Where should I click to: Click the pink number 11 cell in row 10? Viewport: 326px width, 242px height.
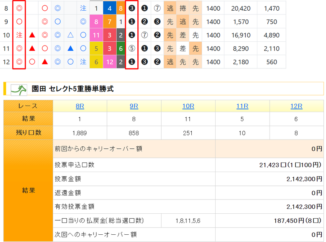coord(96,35)
